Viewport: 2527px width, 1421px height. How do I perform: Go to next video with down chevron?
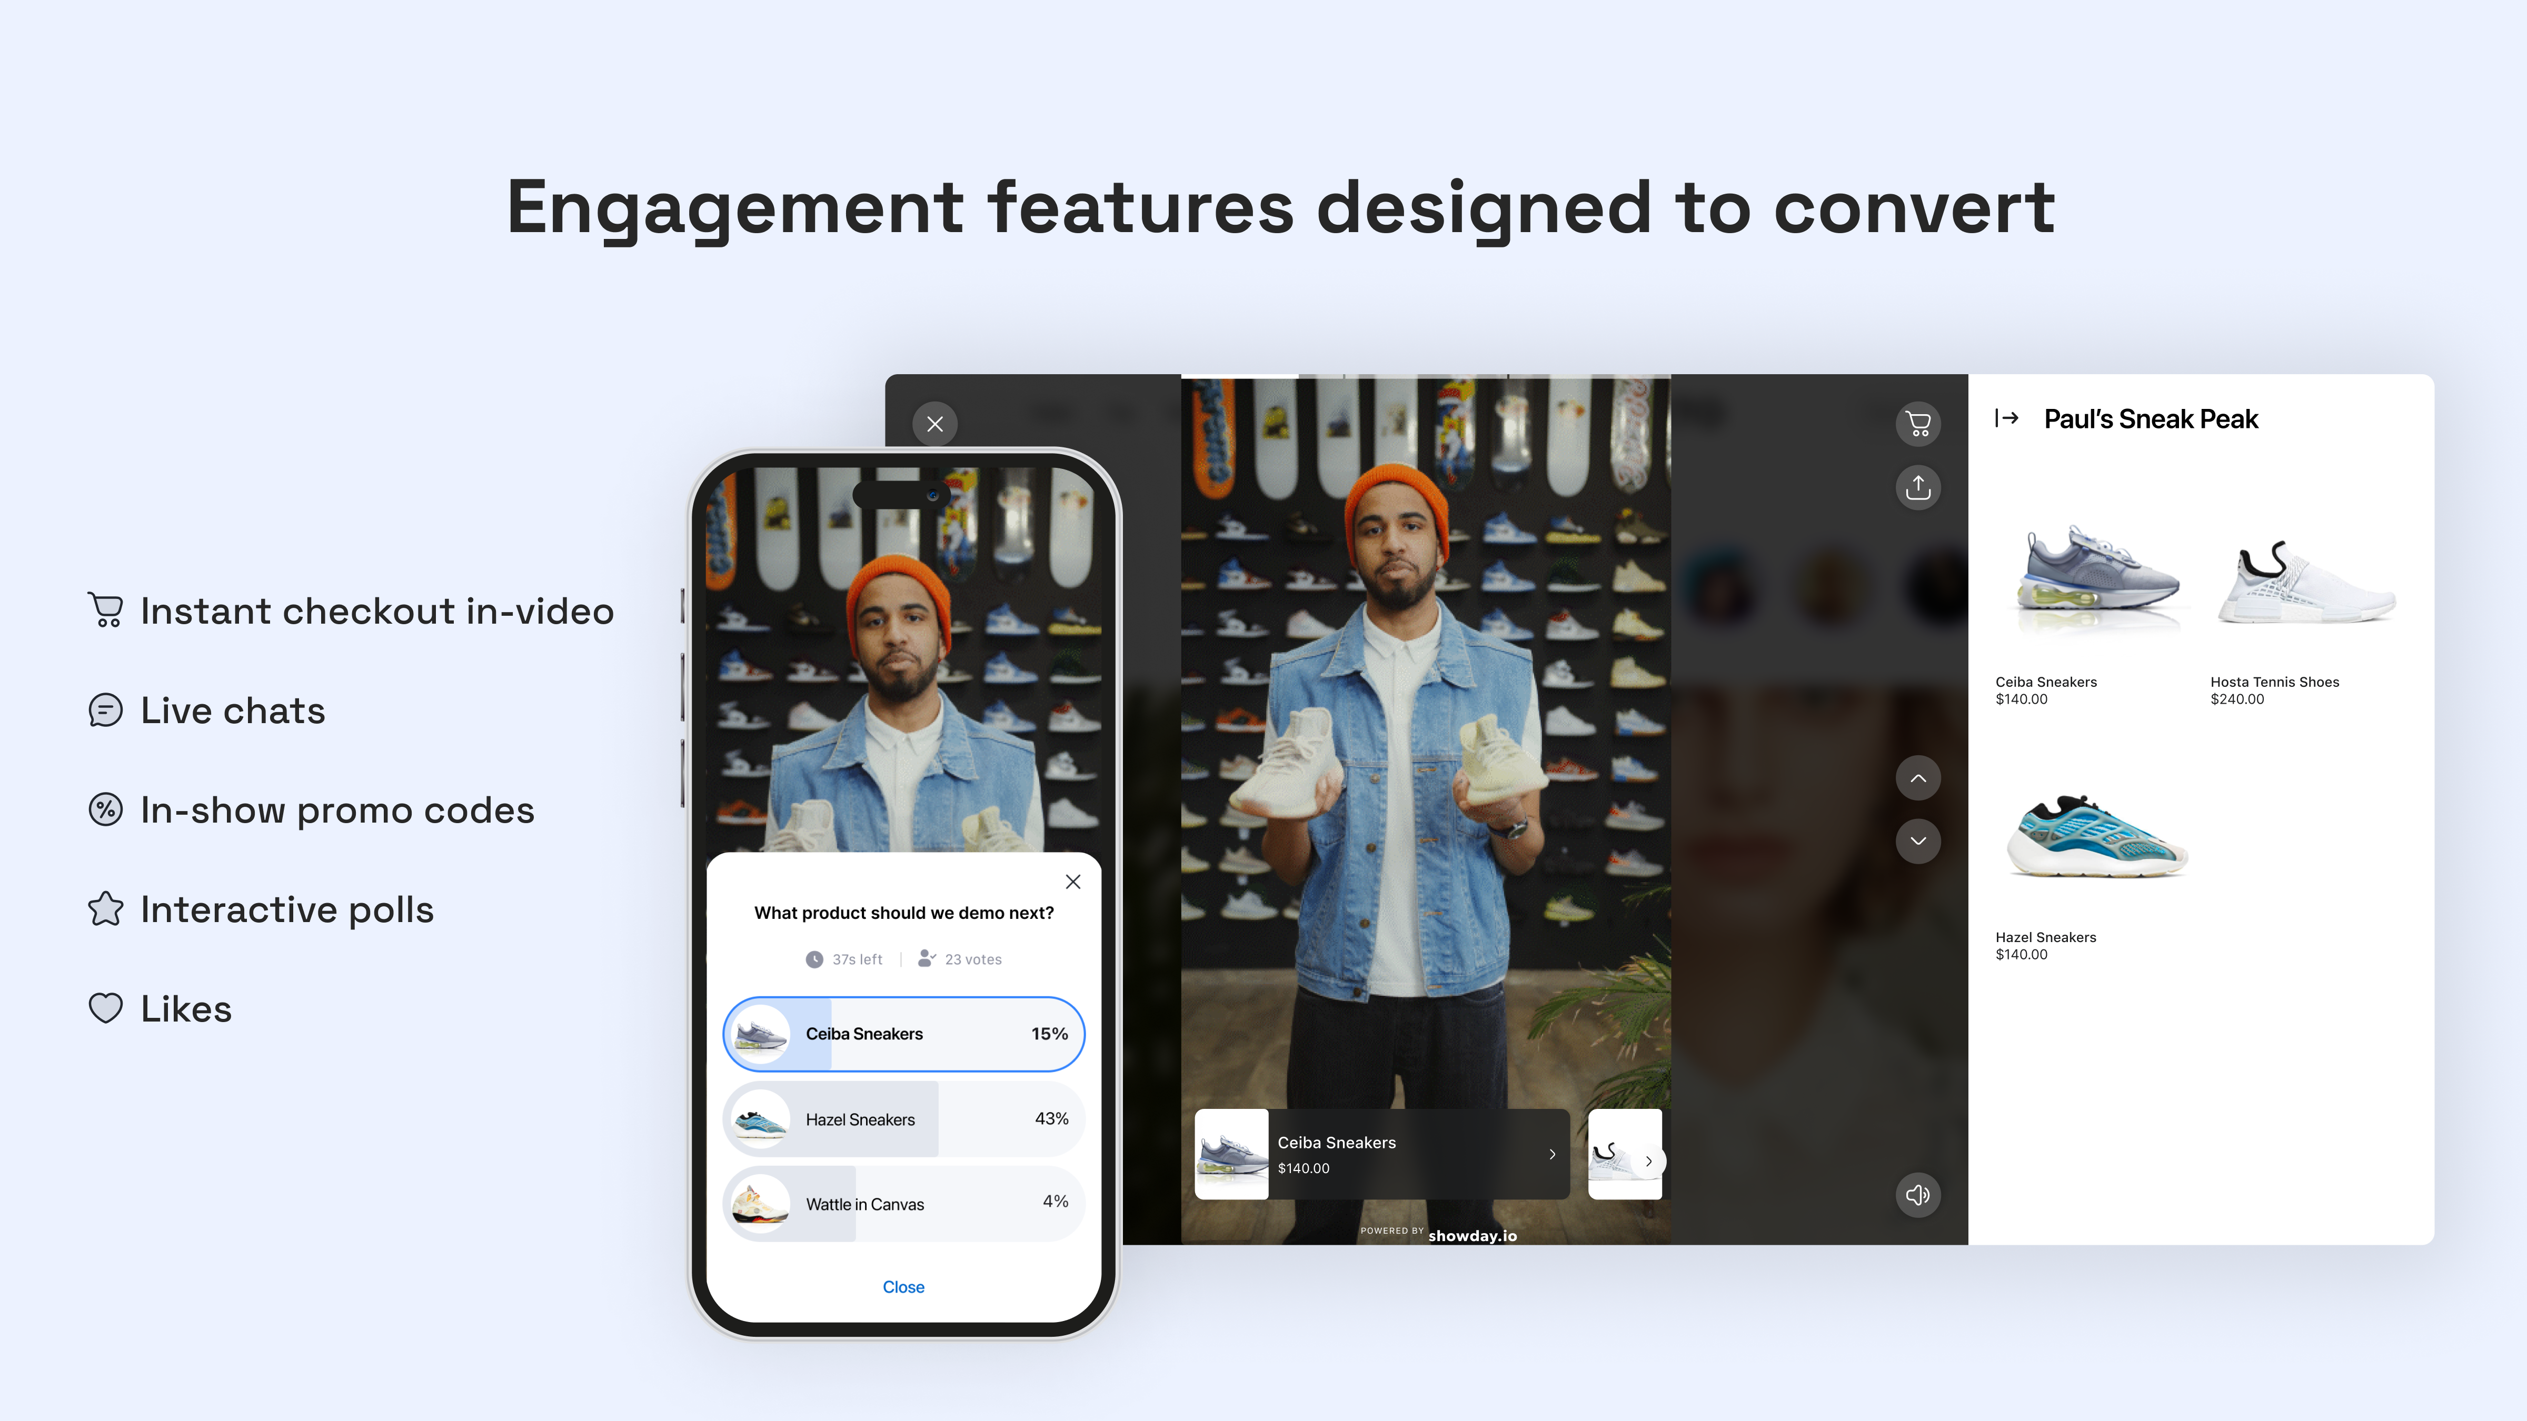pos(1918,842)
